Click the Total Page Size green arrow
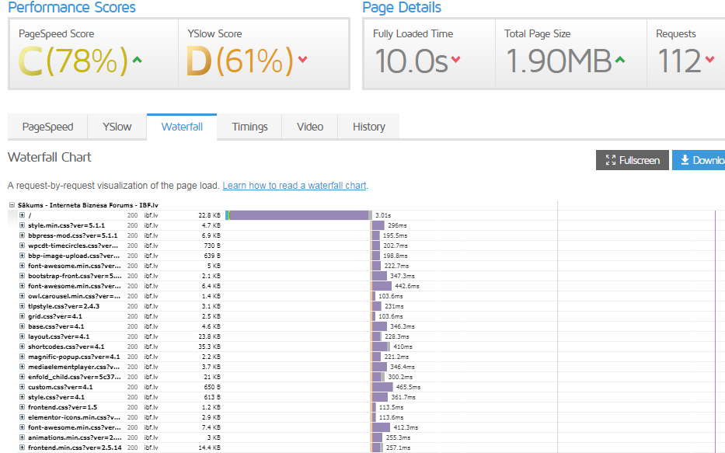 (620, 61)
